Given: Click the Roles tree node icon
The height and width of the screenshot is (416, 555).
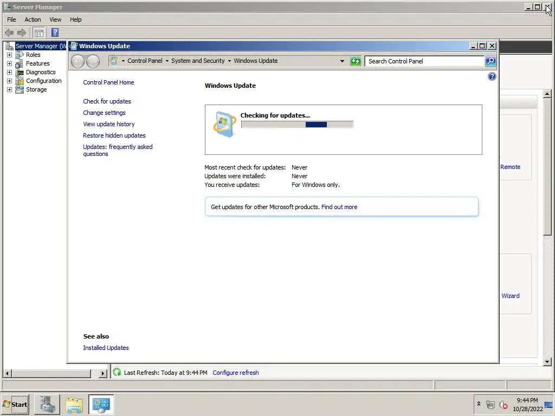Looking at the screenshot, I should 20,55.
